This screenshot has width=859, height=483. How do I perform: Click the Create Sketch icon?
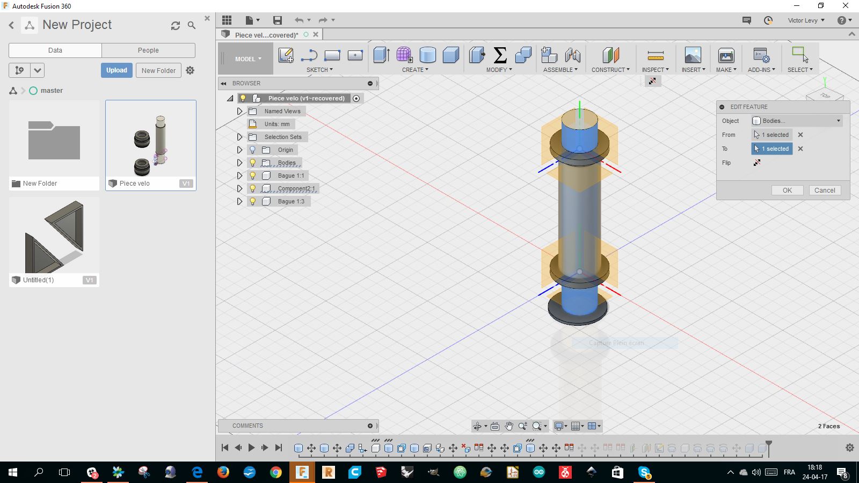pos(286,55)
